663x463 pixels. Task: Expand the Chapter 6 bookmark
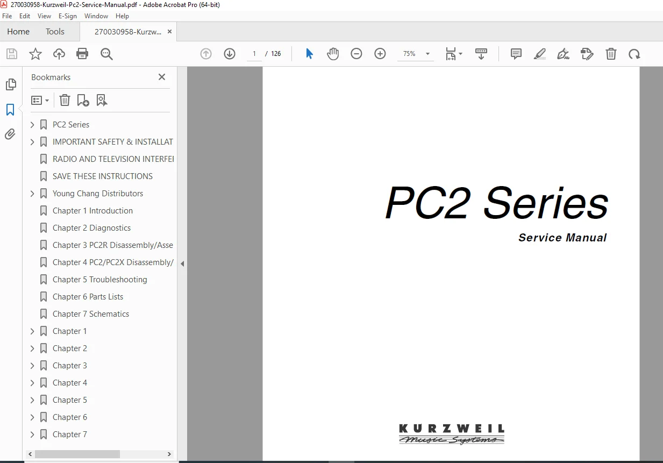pyautogui.click(x=32, y=417)
